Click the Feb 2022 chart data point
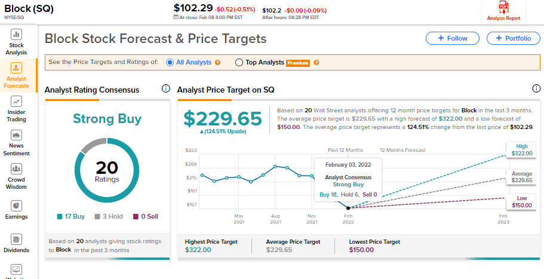Viewport: 544px width, 279px height. point(348,208)
